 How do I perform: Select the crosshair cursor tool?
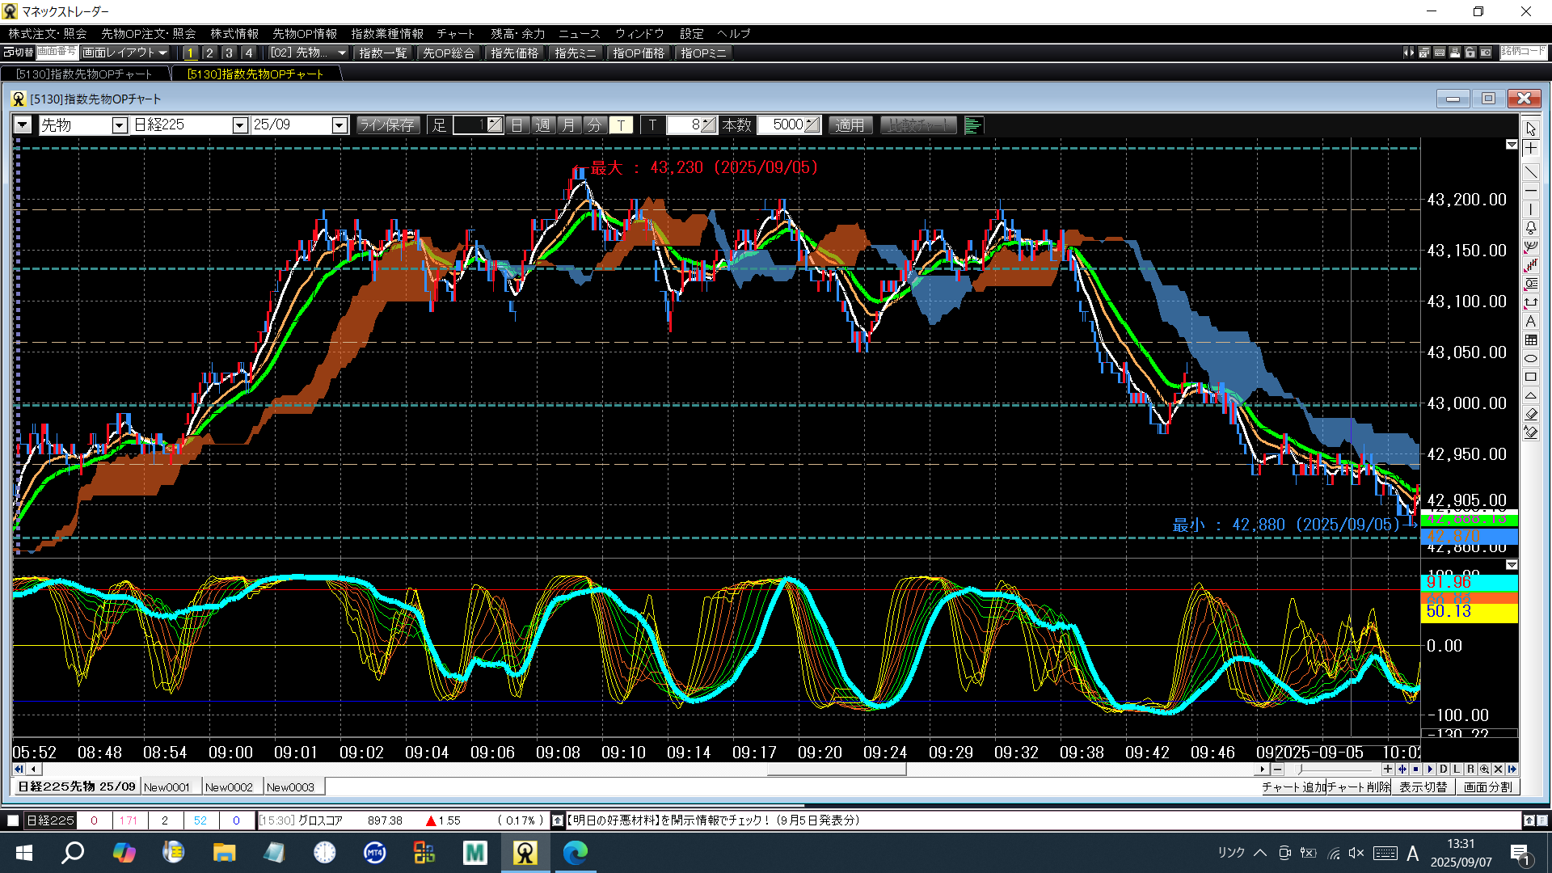click(1531, 149)
